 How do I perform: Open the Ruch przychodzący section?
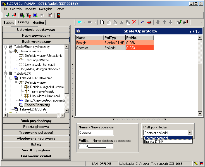36,121
